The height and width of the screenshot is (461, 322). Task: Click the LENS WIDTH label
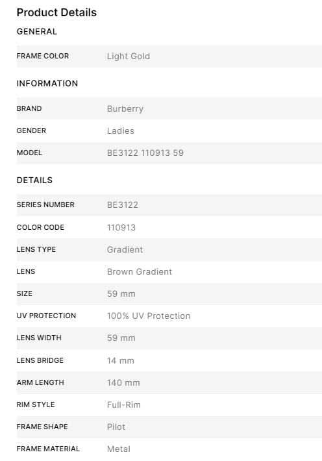pos(39,338)
